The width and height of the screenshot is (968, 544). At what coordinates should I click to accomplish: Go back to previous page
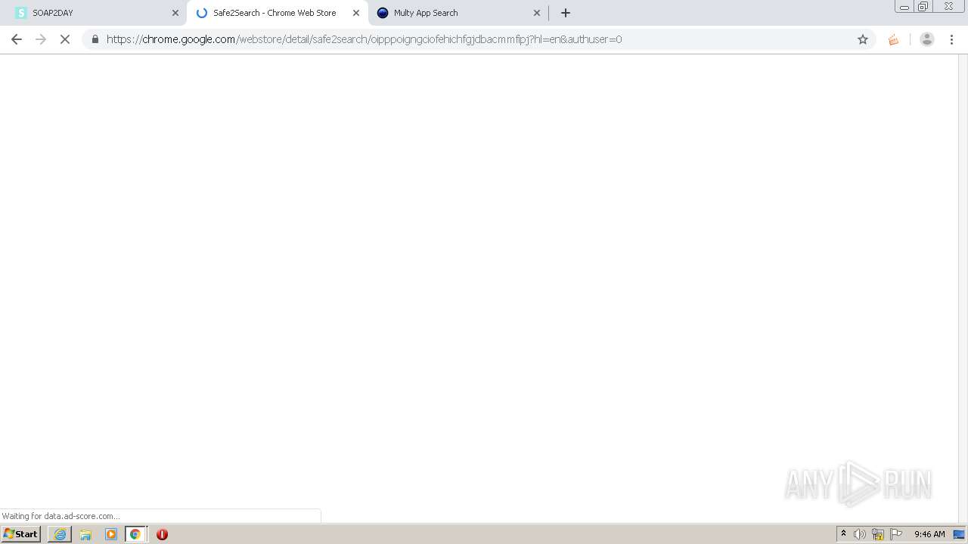17,39
